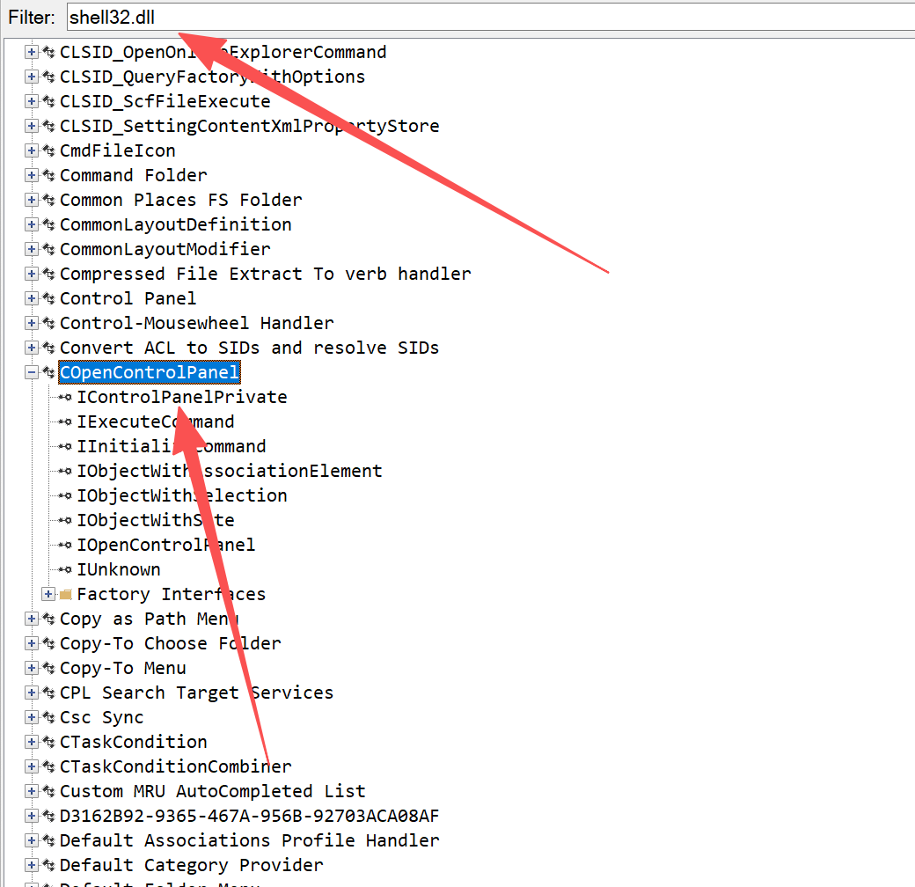Expand the Copy-To Menu node
Screen dimensions: 915x887
(x=32, y=668)
